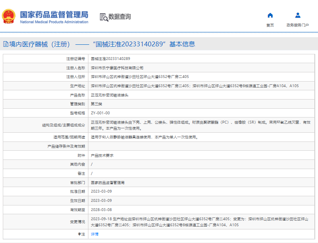Click the 有效期至 label
This screenshot has height=243, width=318.
point(78,210)
